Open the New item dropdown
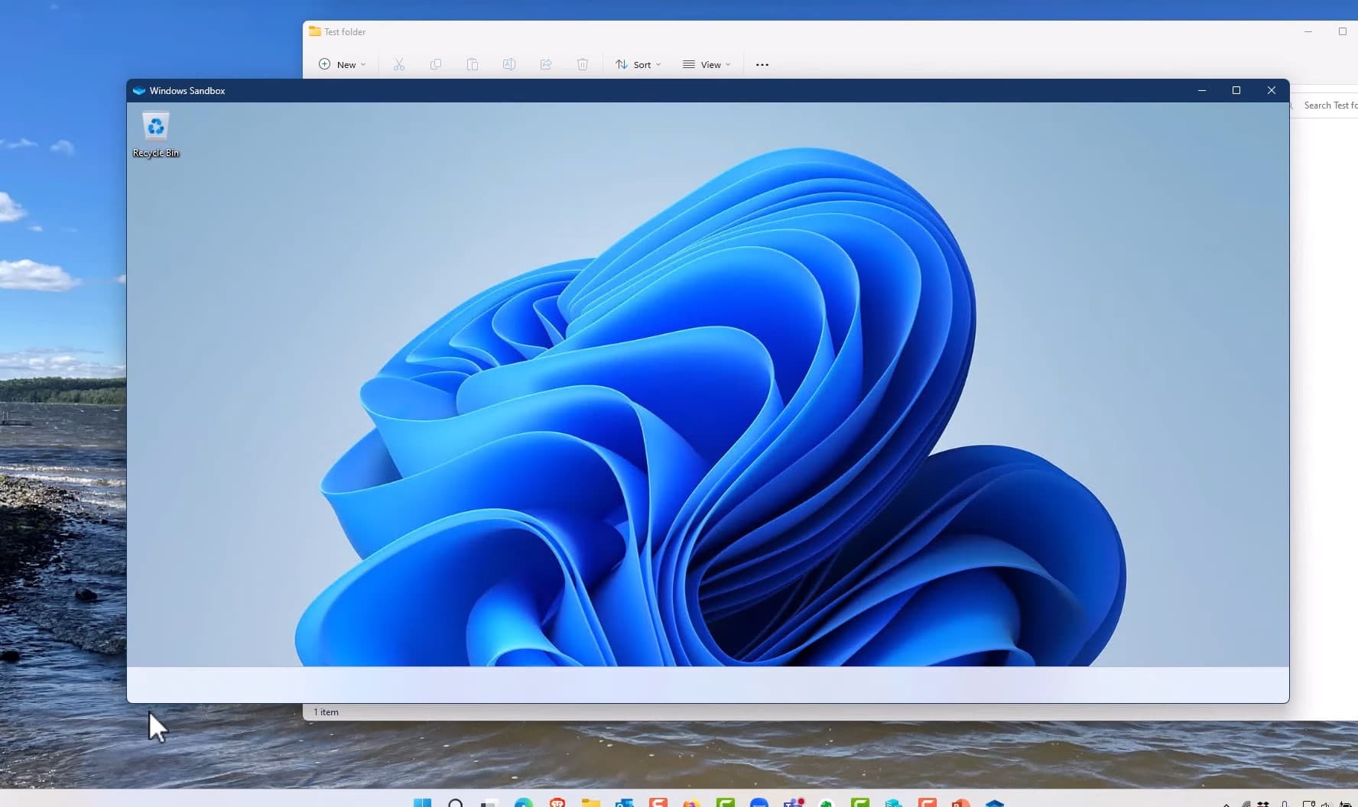This screenshot has height=807, width=1358. tap(341, 64)
